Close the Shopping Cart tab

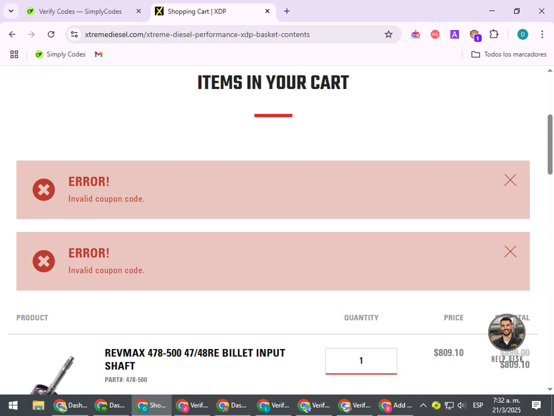(267, 11)
